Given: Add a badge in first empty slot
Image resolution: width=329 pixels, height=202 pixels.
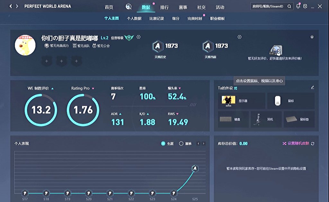Looking at the screenshot, I should click(47, 61).
